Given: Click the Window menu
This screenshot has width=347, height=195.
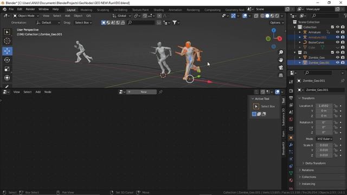Looking at the screenshot, I should pyautogui.click(x=43, y=9).
